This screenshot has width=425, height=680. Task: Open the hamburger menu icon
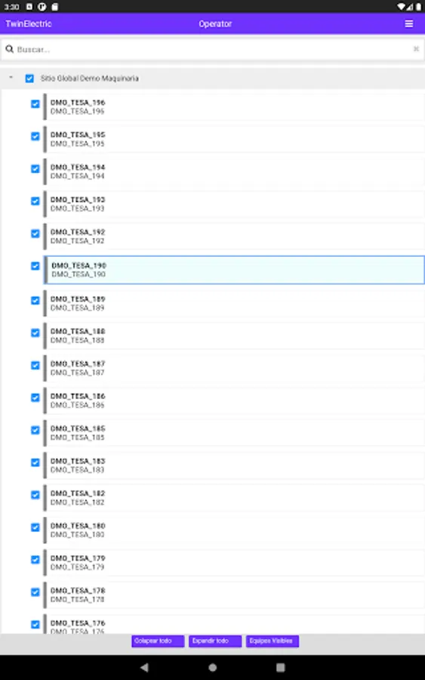(x=408, y=24)
